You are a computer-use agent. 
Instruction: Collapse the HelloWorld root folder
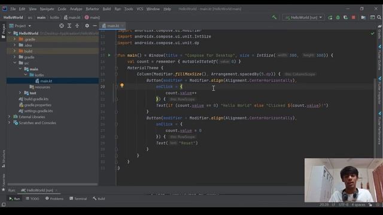tap(10, 33)
